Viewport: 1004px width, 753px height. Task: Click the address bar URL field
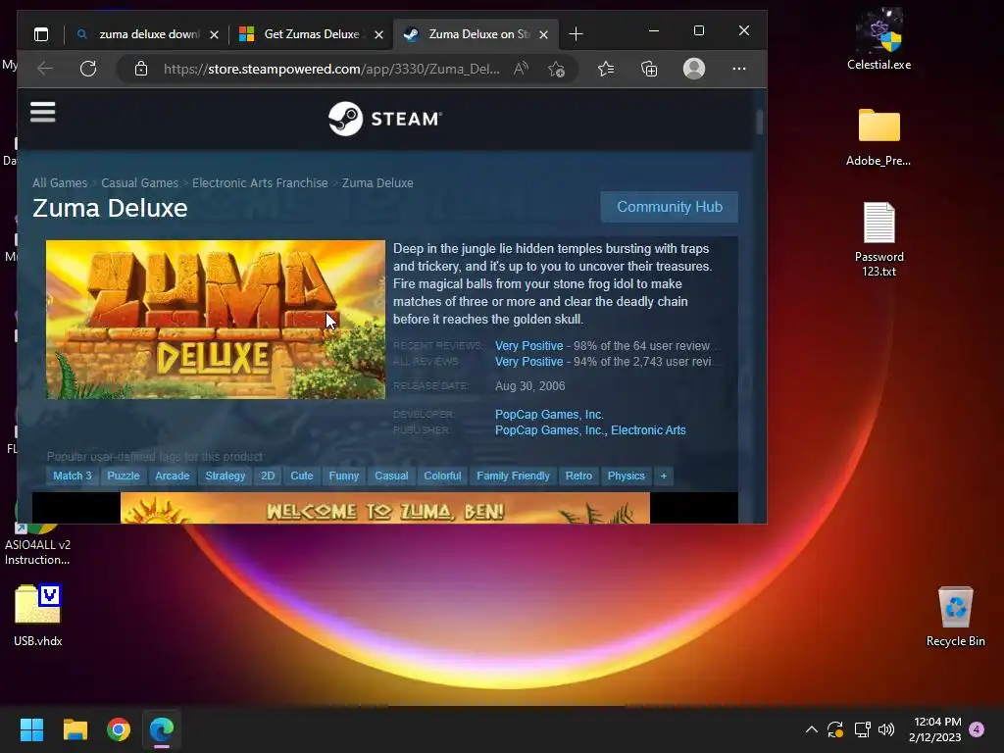(331, 69)
